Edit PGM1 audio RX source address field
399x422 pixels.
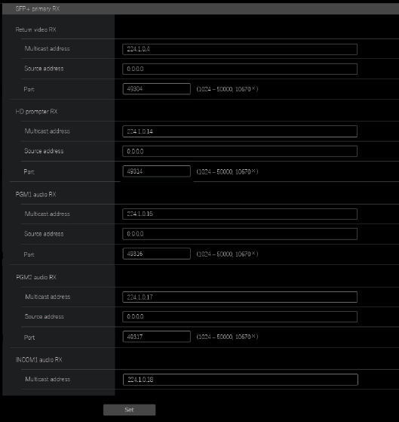[240, 234]
